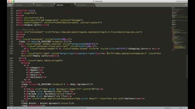Click the 'Image' table header text
Viewport: 195px width, 109px height.
tap(34, 68)
